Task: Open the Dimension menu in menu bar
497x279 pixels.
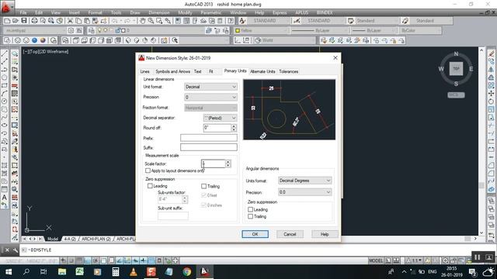Action: [158, 12]
